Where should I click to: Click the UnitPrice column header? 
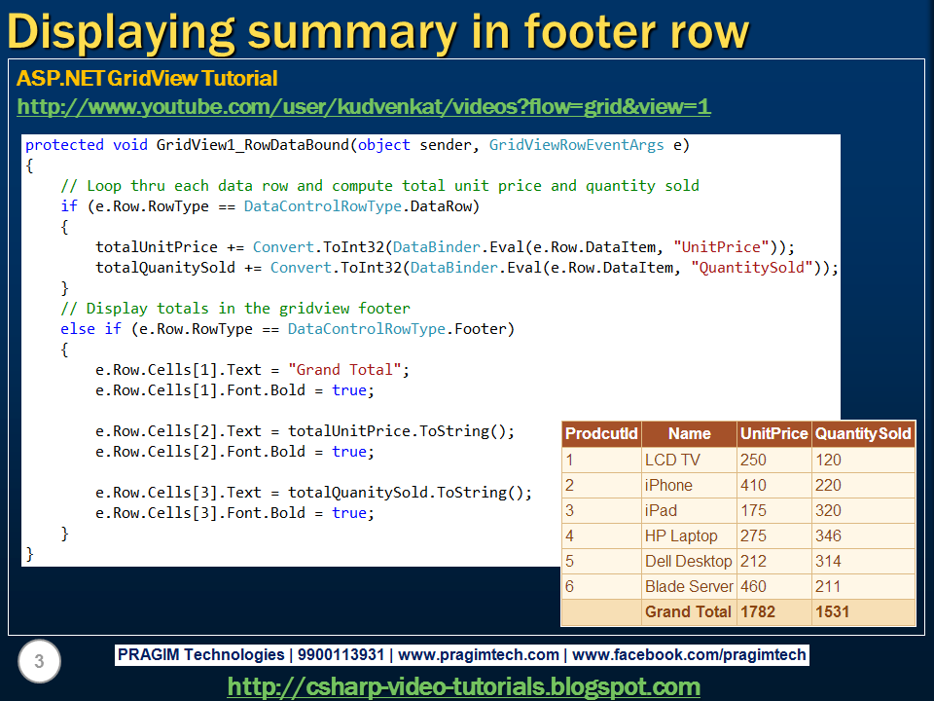776,433
